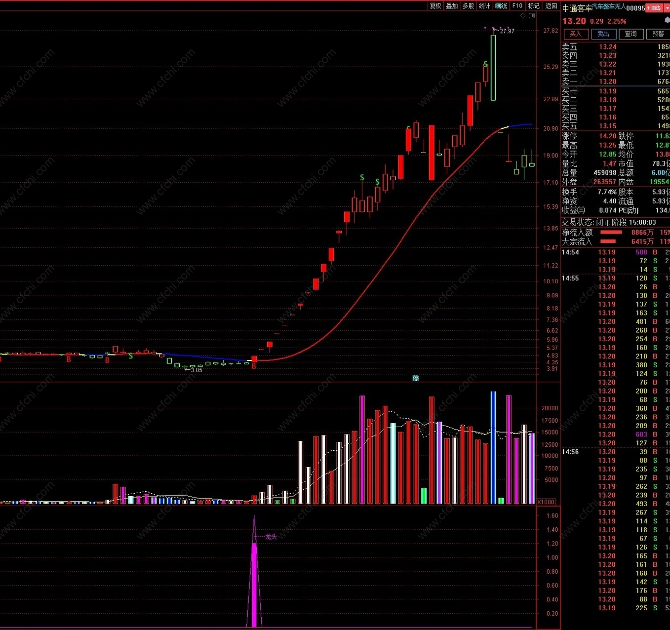Click the 停 suspension marker icon

pos(416,378)
